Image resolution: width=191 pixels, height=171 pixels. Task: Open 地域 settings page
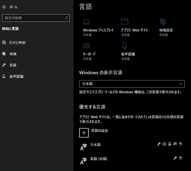[x=13, y=54]
